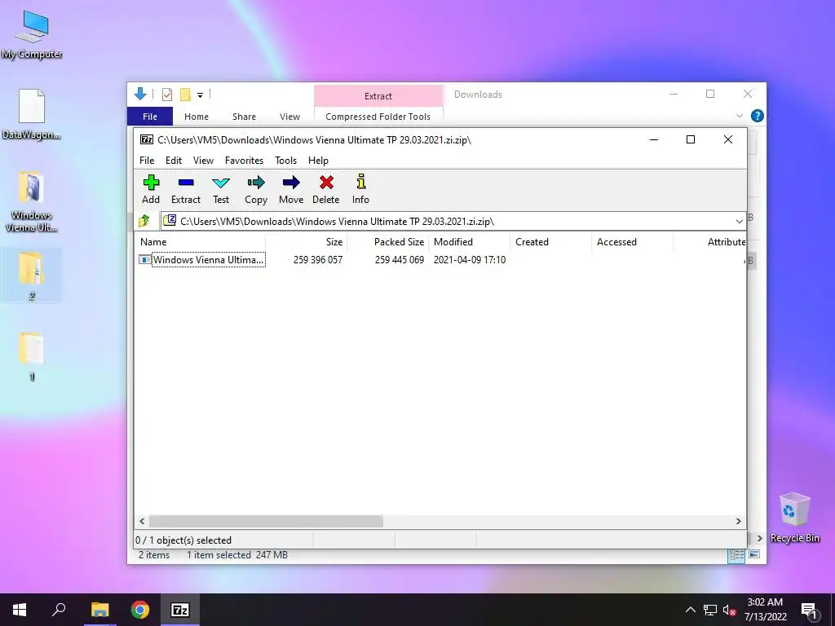The width and height of the screenshot is (835, 626).
Task: Select the Windows Vienna Ultima... file row
Action: pos(202,260)
